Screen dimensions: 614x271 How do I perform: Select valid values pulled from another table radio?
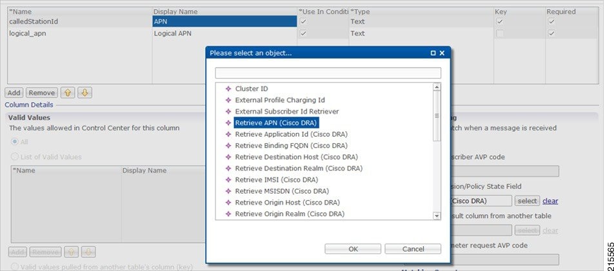[15, 267]
